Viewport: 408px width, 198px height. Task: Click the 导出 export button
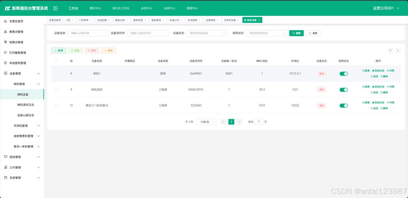108,51
